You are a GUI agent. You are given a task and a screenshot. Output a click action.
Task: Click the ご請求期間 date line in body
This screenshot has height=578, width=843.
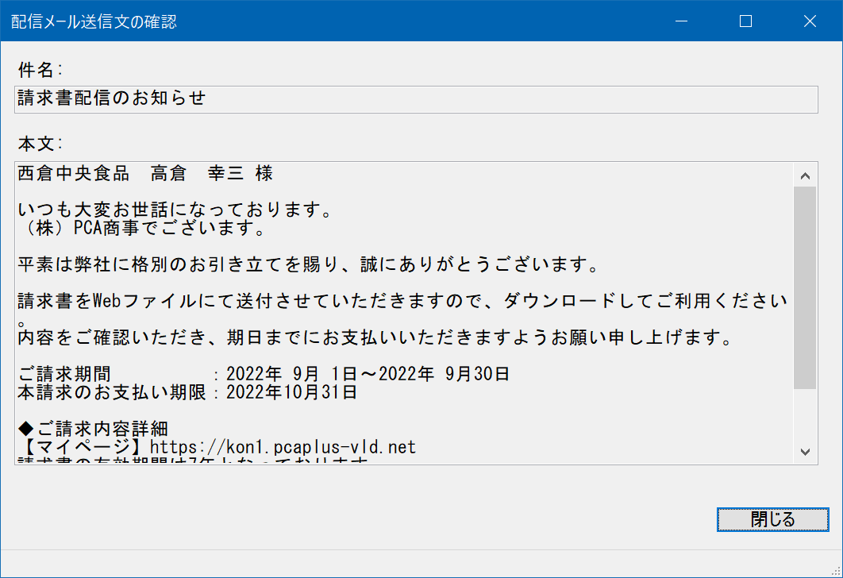coord(264,373)
